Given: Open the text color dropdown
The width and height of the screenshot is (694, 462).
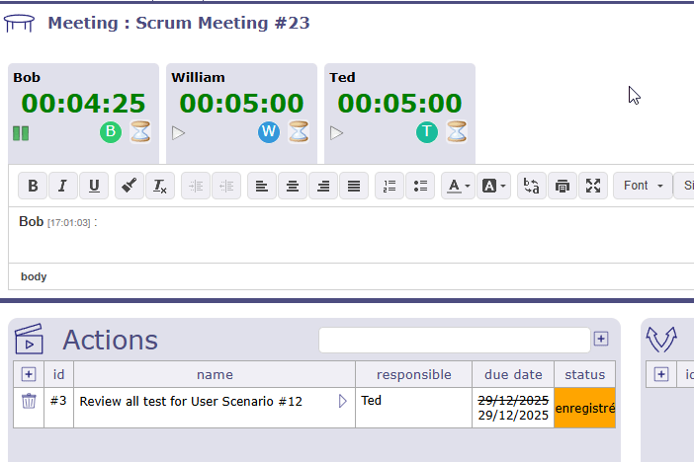Looking at the screenshot, I should coord(457,186).
